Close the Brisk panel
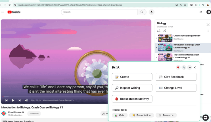Image resolution: width=211 pixels, height=122 pixels. point(195,67)
